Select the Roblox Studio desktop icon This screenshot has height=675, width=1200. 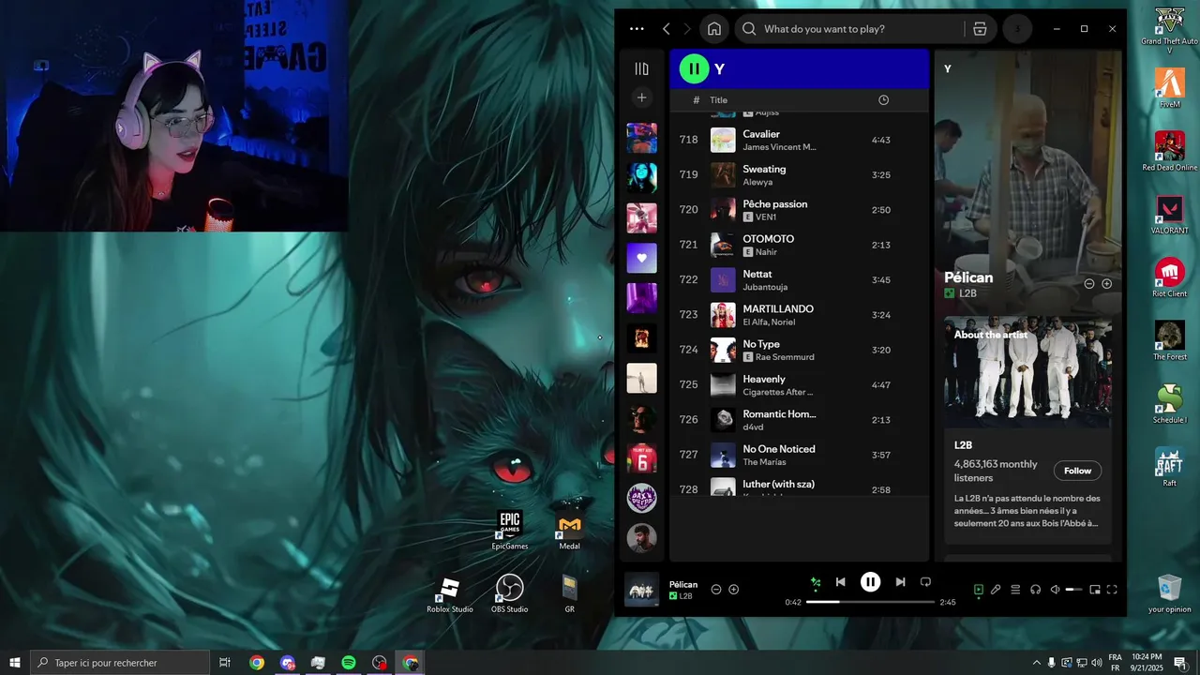pyautogui.click(x=450, y=594)
